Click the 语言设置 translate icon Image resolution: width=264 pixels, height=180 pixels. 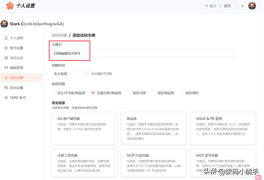(x=6, y=88)
